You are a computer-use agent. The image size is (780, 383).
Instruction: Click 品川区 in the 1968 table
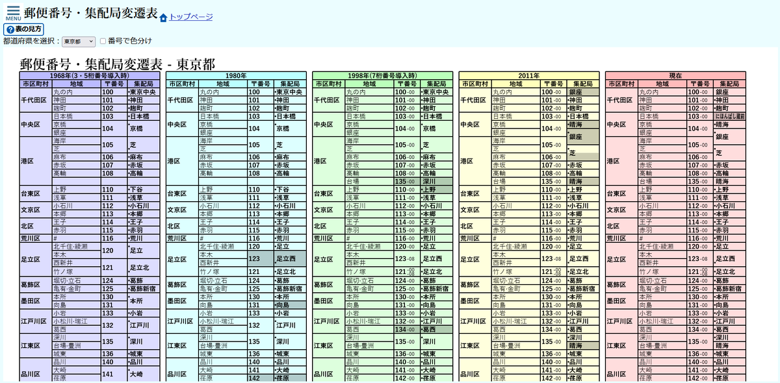pos(36,375)
